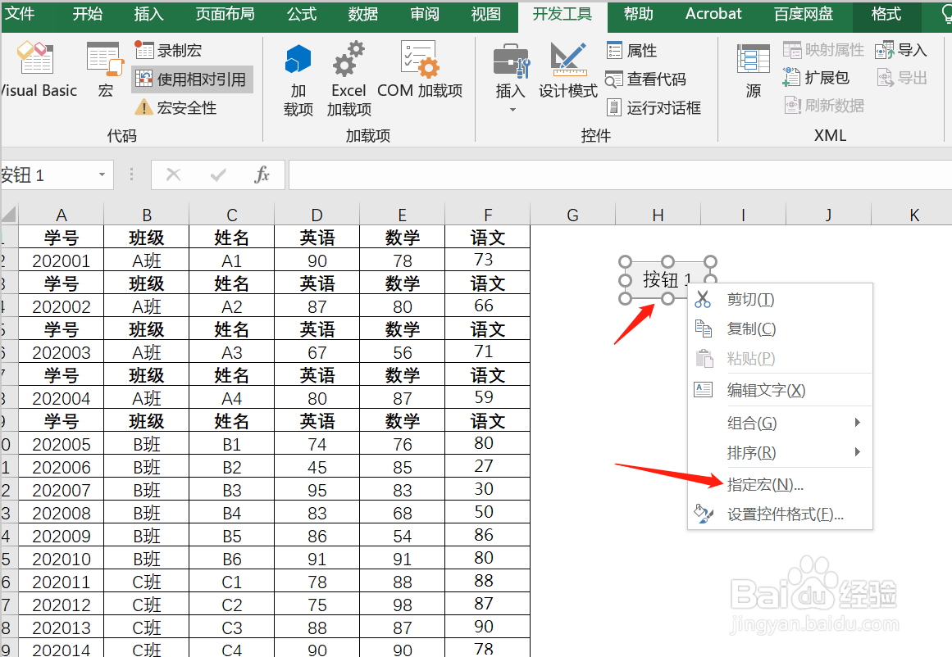Choose Edit Text (编辑文字) from context menu
This screenshot has height=657, width=952.
pyautogui.click(x=780, y=390)
